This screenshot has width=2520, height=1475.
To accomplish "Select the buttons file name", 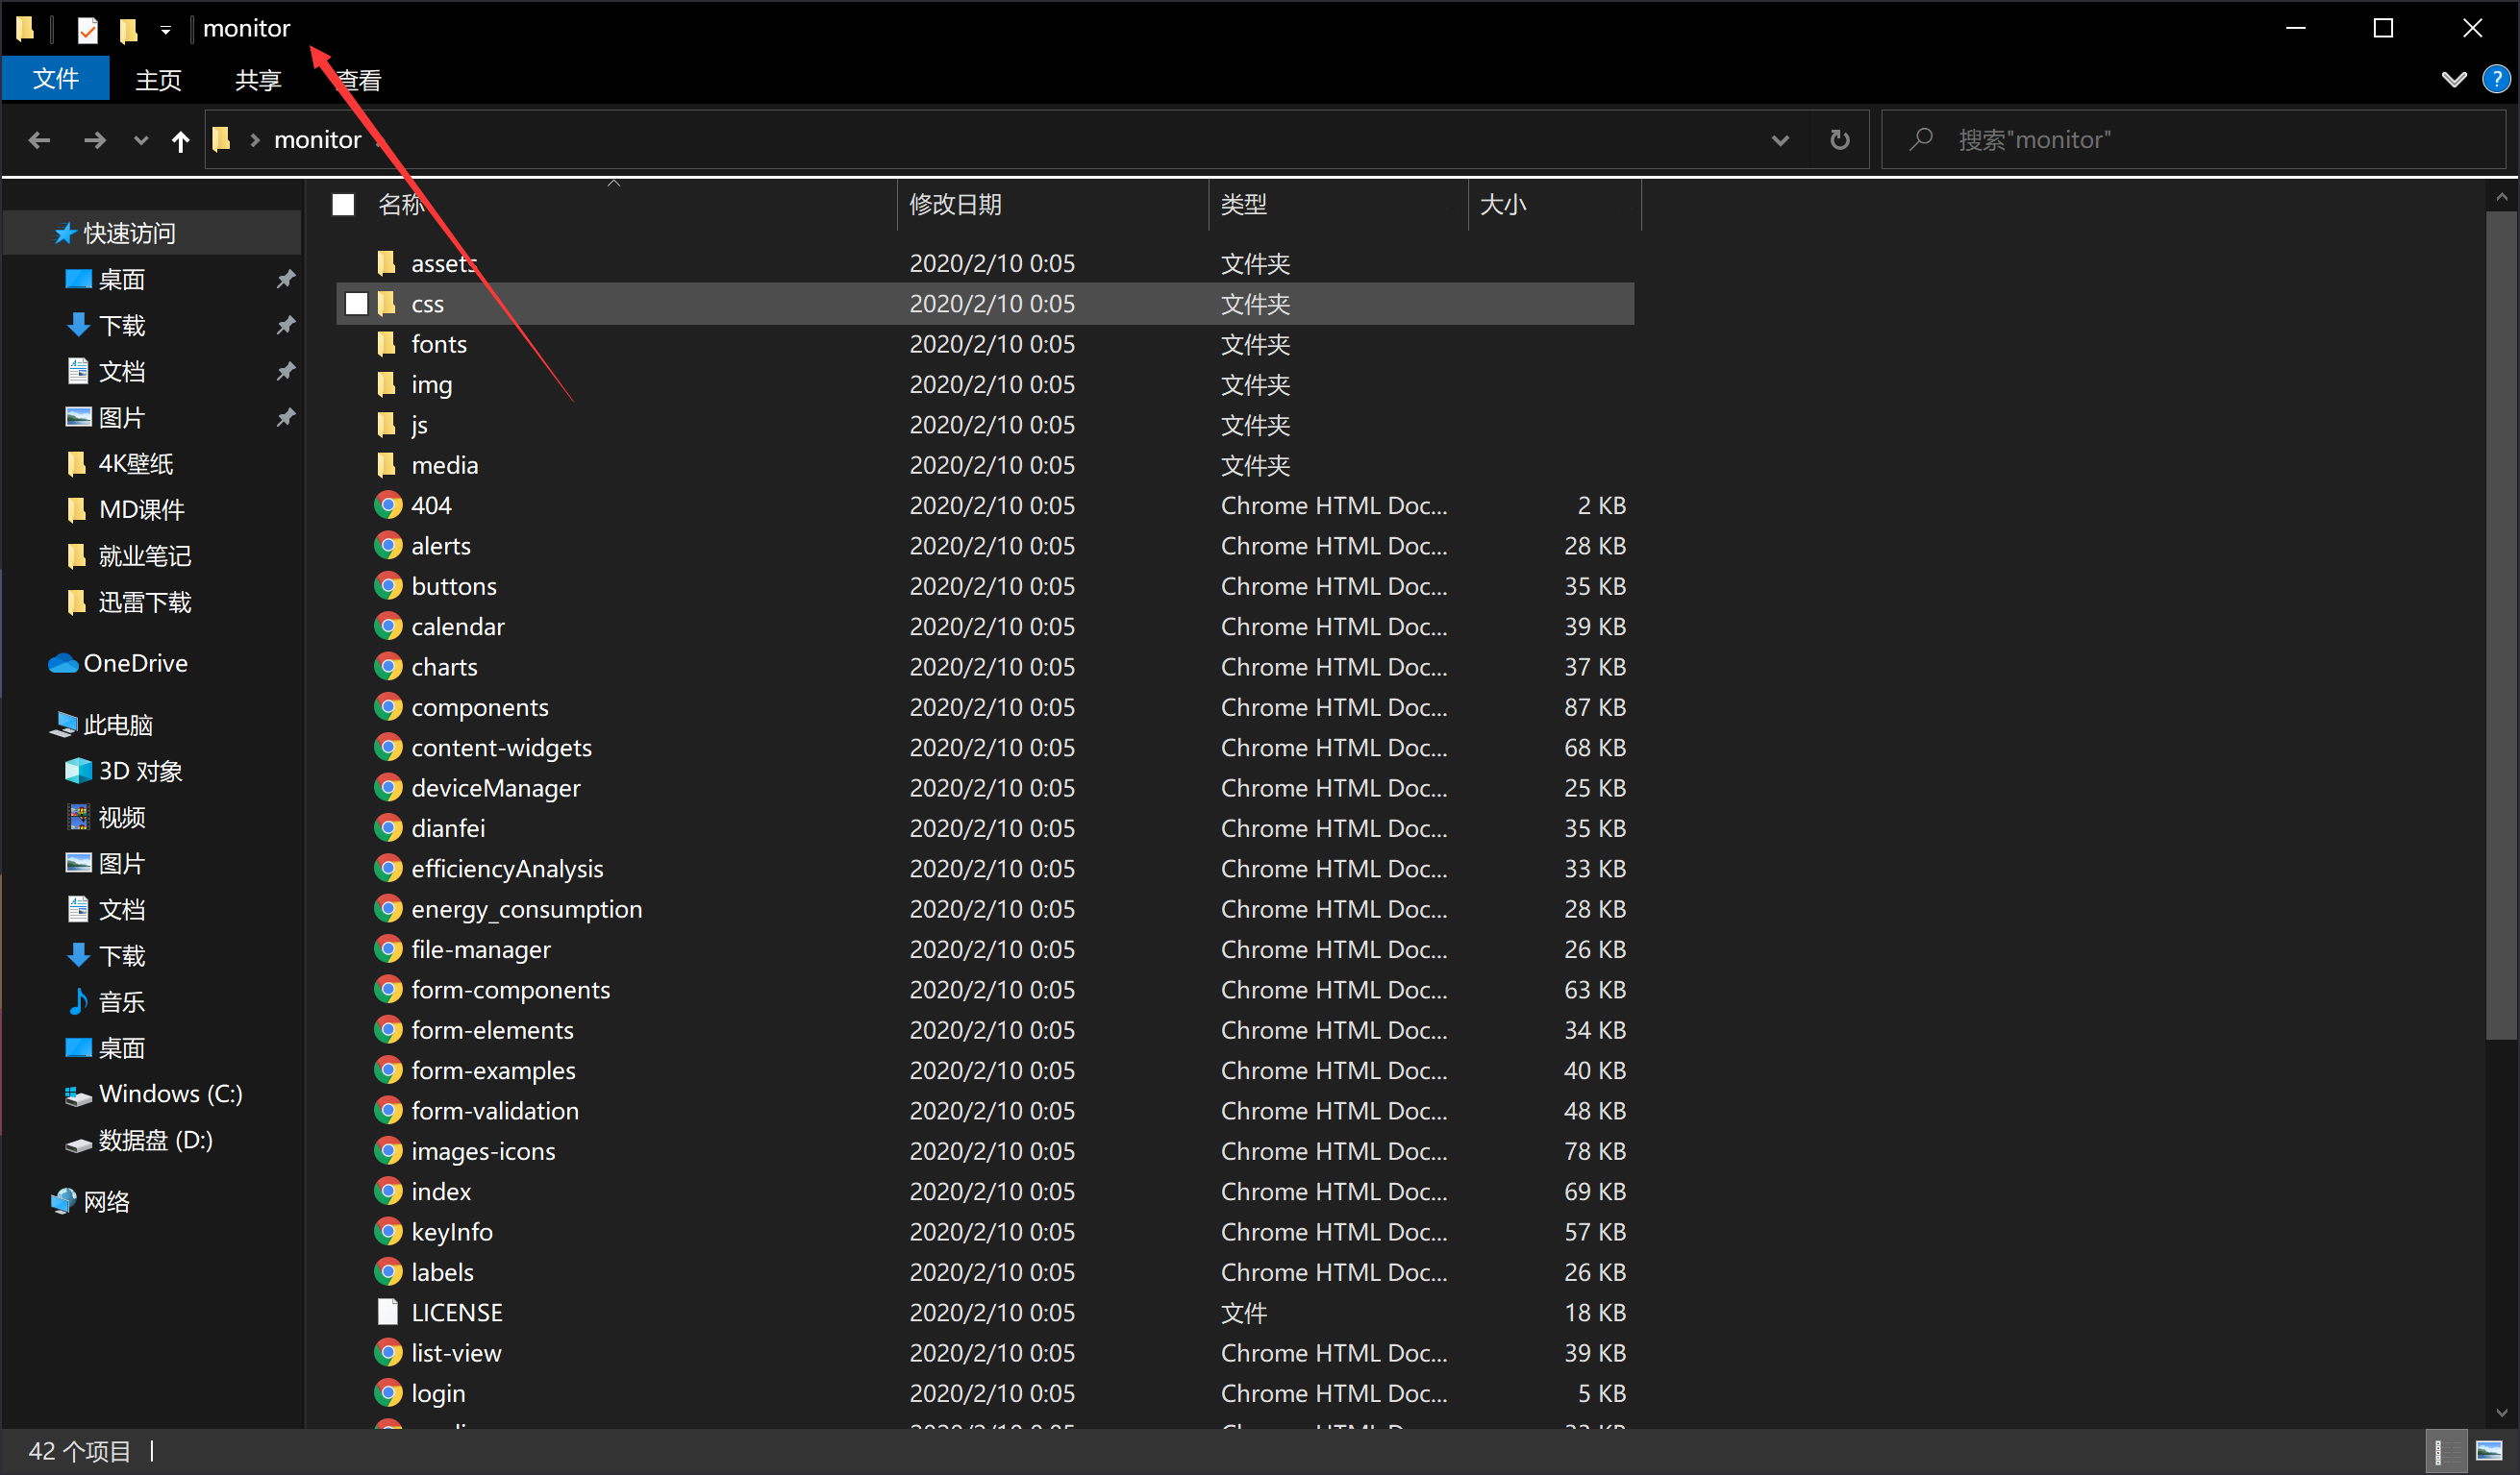I will (454, 586).
